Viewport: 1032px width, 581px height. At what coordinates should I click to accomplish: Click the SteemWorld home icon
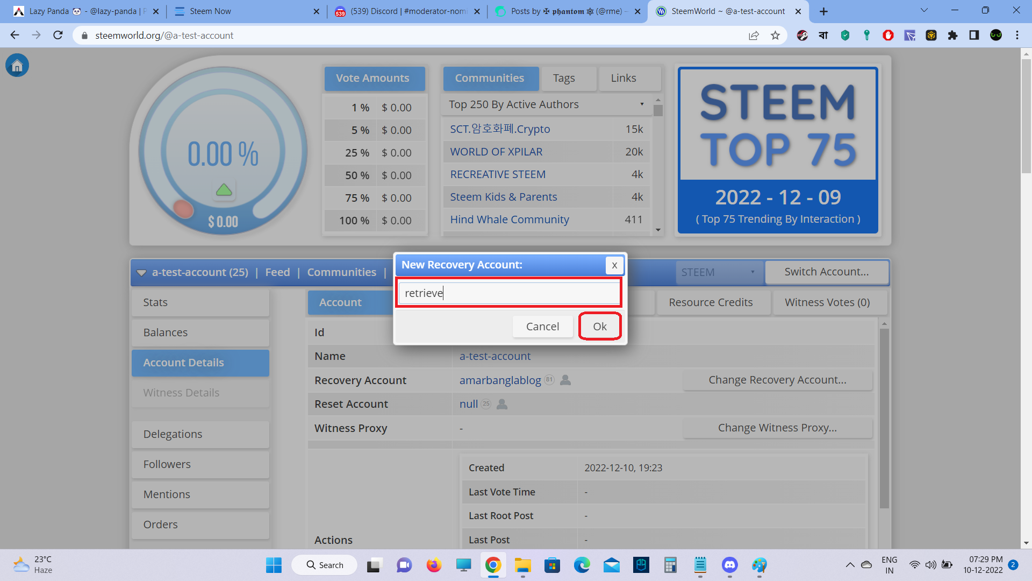pyautogui.click(x=17, y=66)
